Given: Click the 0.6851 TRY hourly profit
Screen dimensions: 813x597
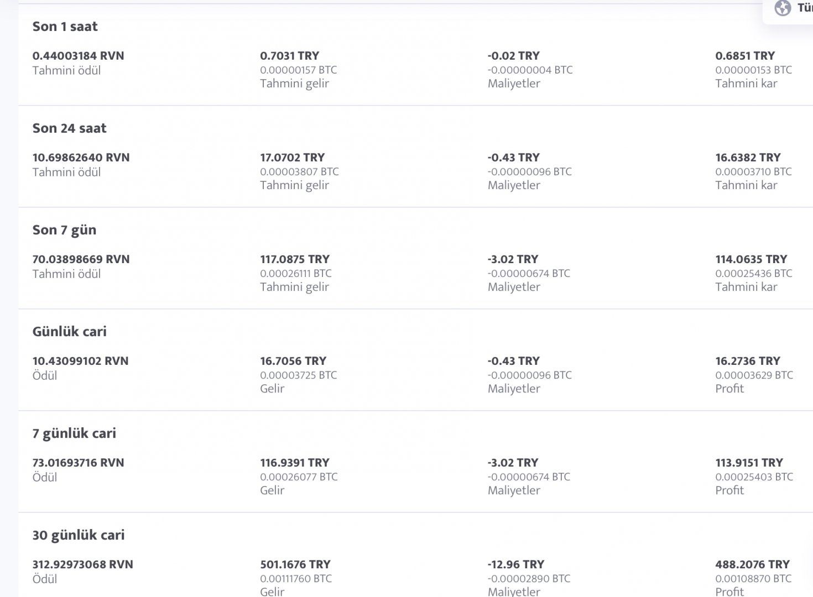Looking at the screenshot, I should (x=744, y=56).
